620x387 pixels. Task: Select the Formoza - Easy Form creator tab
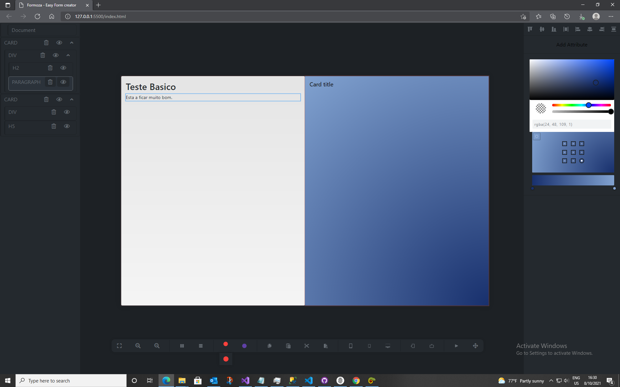tap(52, 5)
